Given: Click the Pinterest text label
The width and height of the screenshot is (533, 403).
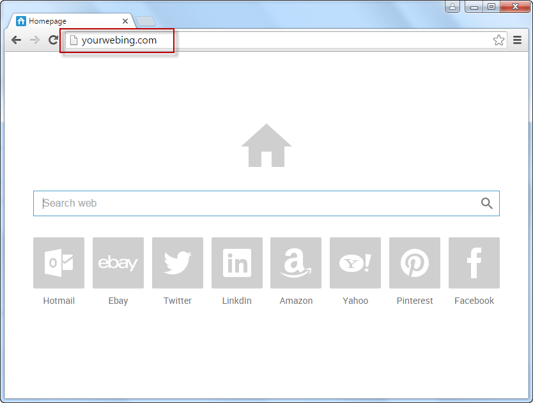Looking at the screenshot, I should 415,301.
